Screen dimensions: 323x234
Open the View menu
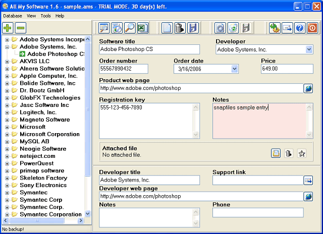[x=31, y=16]
